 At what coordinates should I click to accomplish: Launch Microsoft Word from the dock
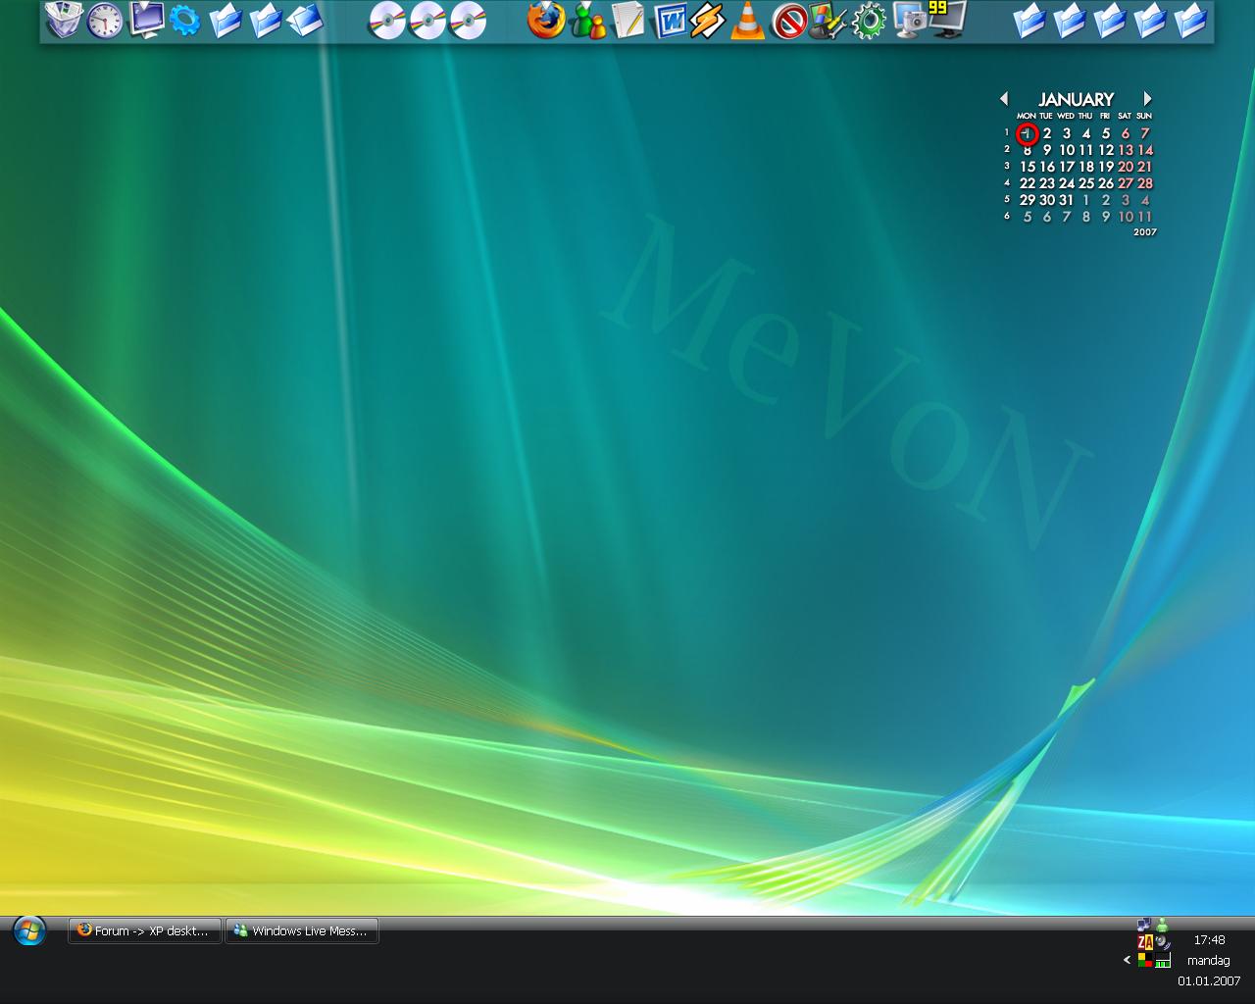click(x=670, y=21)
